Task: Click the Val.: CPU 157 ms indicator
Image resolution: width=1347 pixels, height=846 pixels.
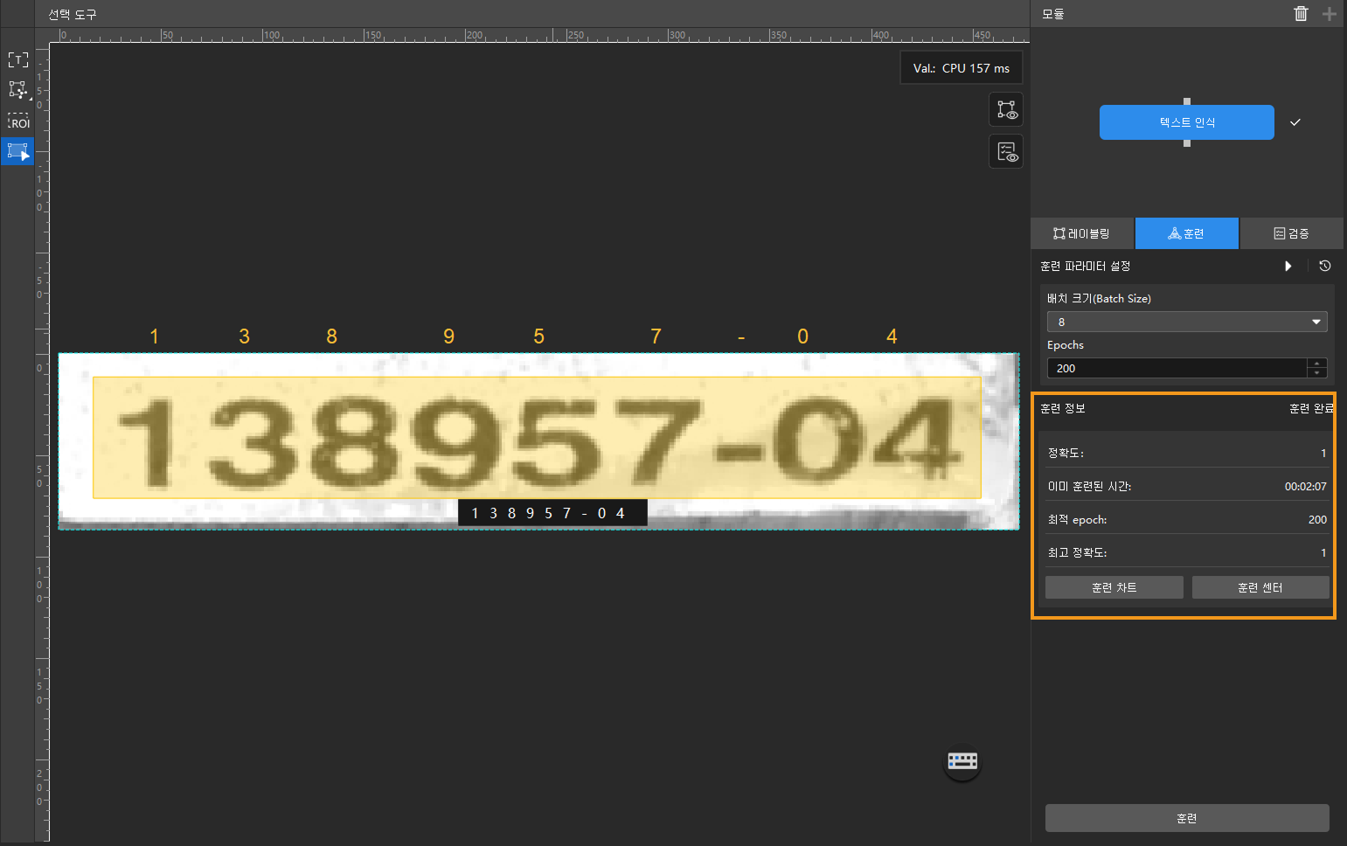Action: [962, 68]
